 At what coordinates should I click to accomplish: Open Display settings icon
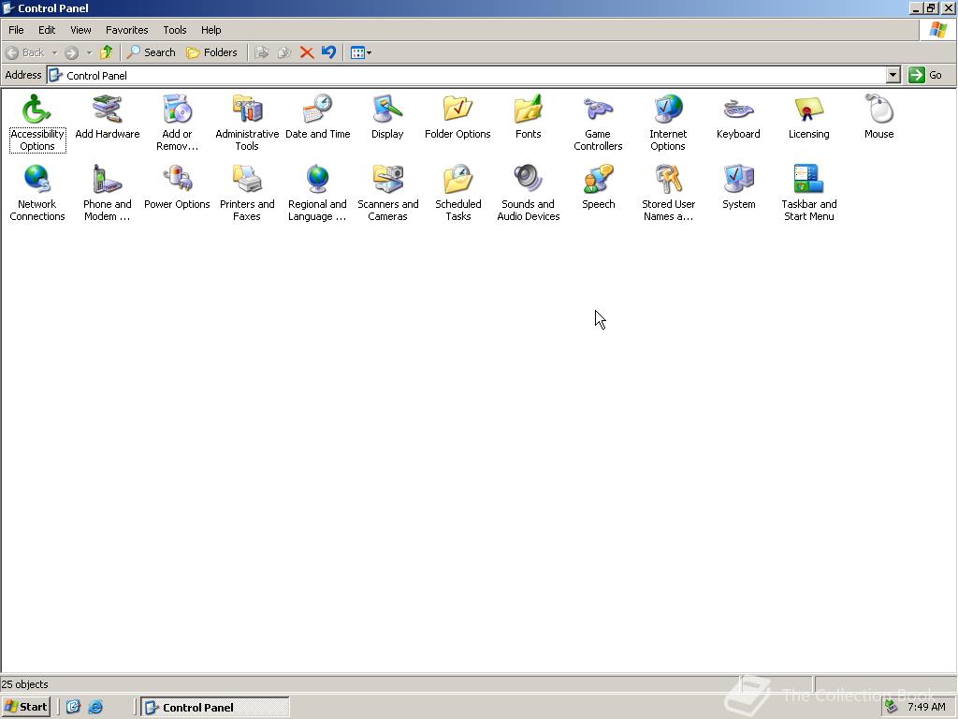(x=387, y=117)
